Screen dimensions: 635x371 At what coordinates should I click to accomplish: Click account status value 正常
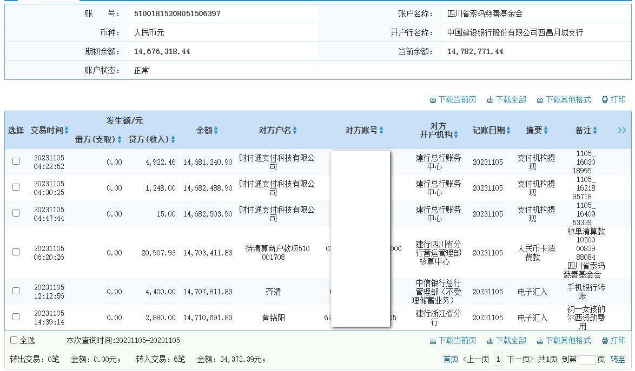(x=141, y=71)
